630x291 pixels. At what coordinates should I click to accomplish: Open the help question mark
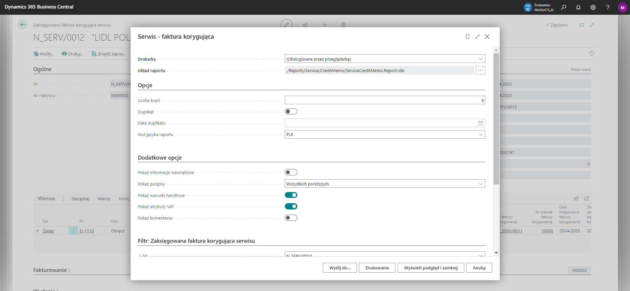(x=608, y=7)
